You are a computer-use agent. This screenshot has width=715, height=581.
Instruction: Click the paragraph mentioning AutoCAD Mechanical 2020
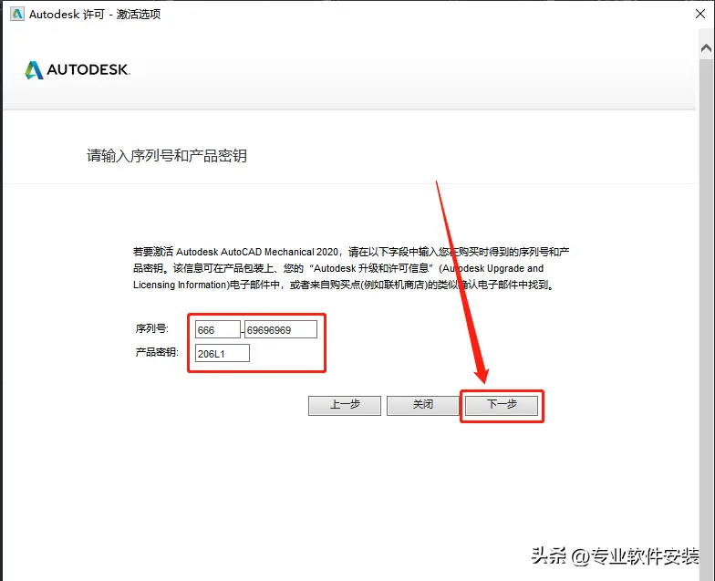coord(351,268)
